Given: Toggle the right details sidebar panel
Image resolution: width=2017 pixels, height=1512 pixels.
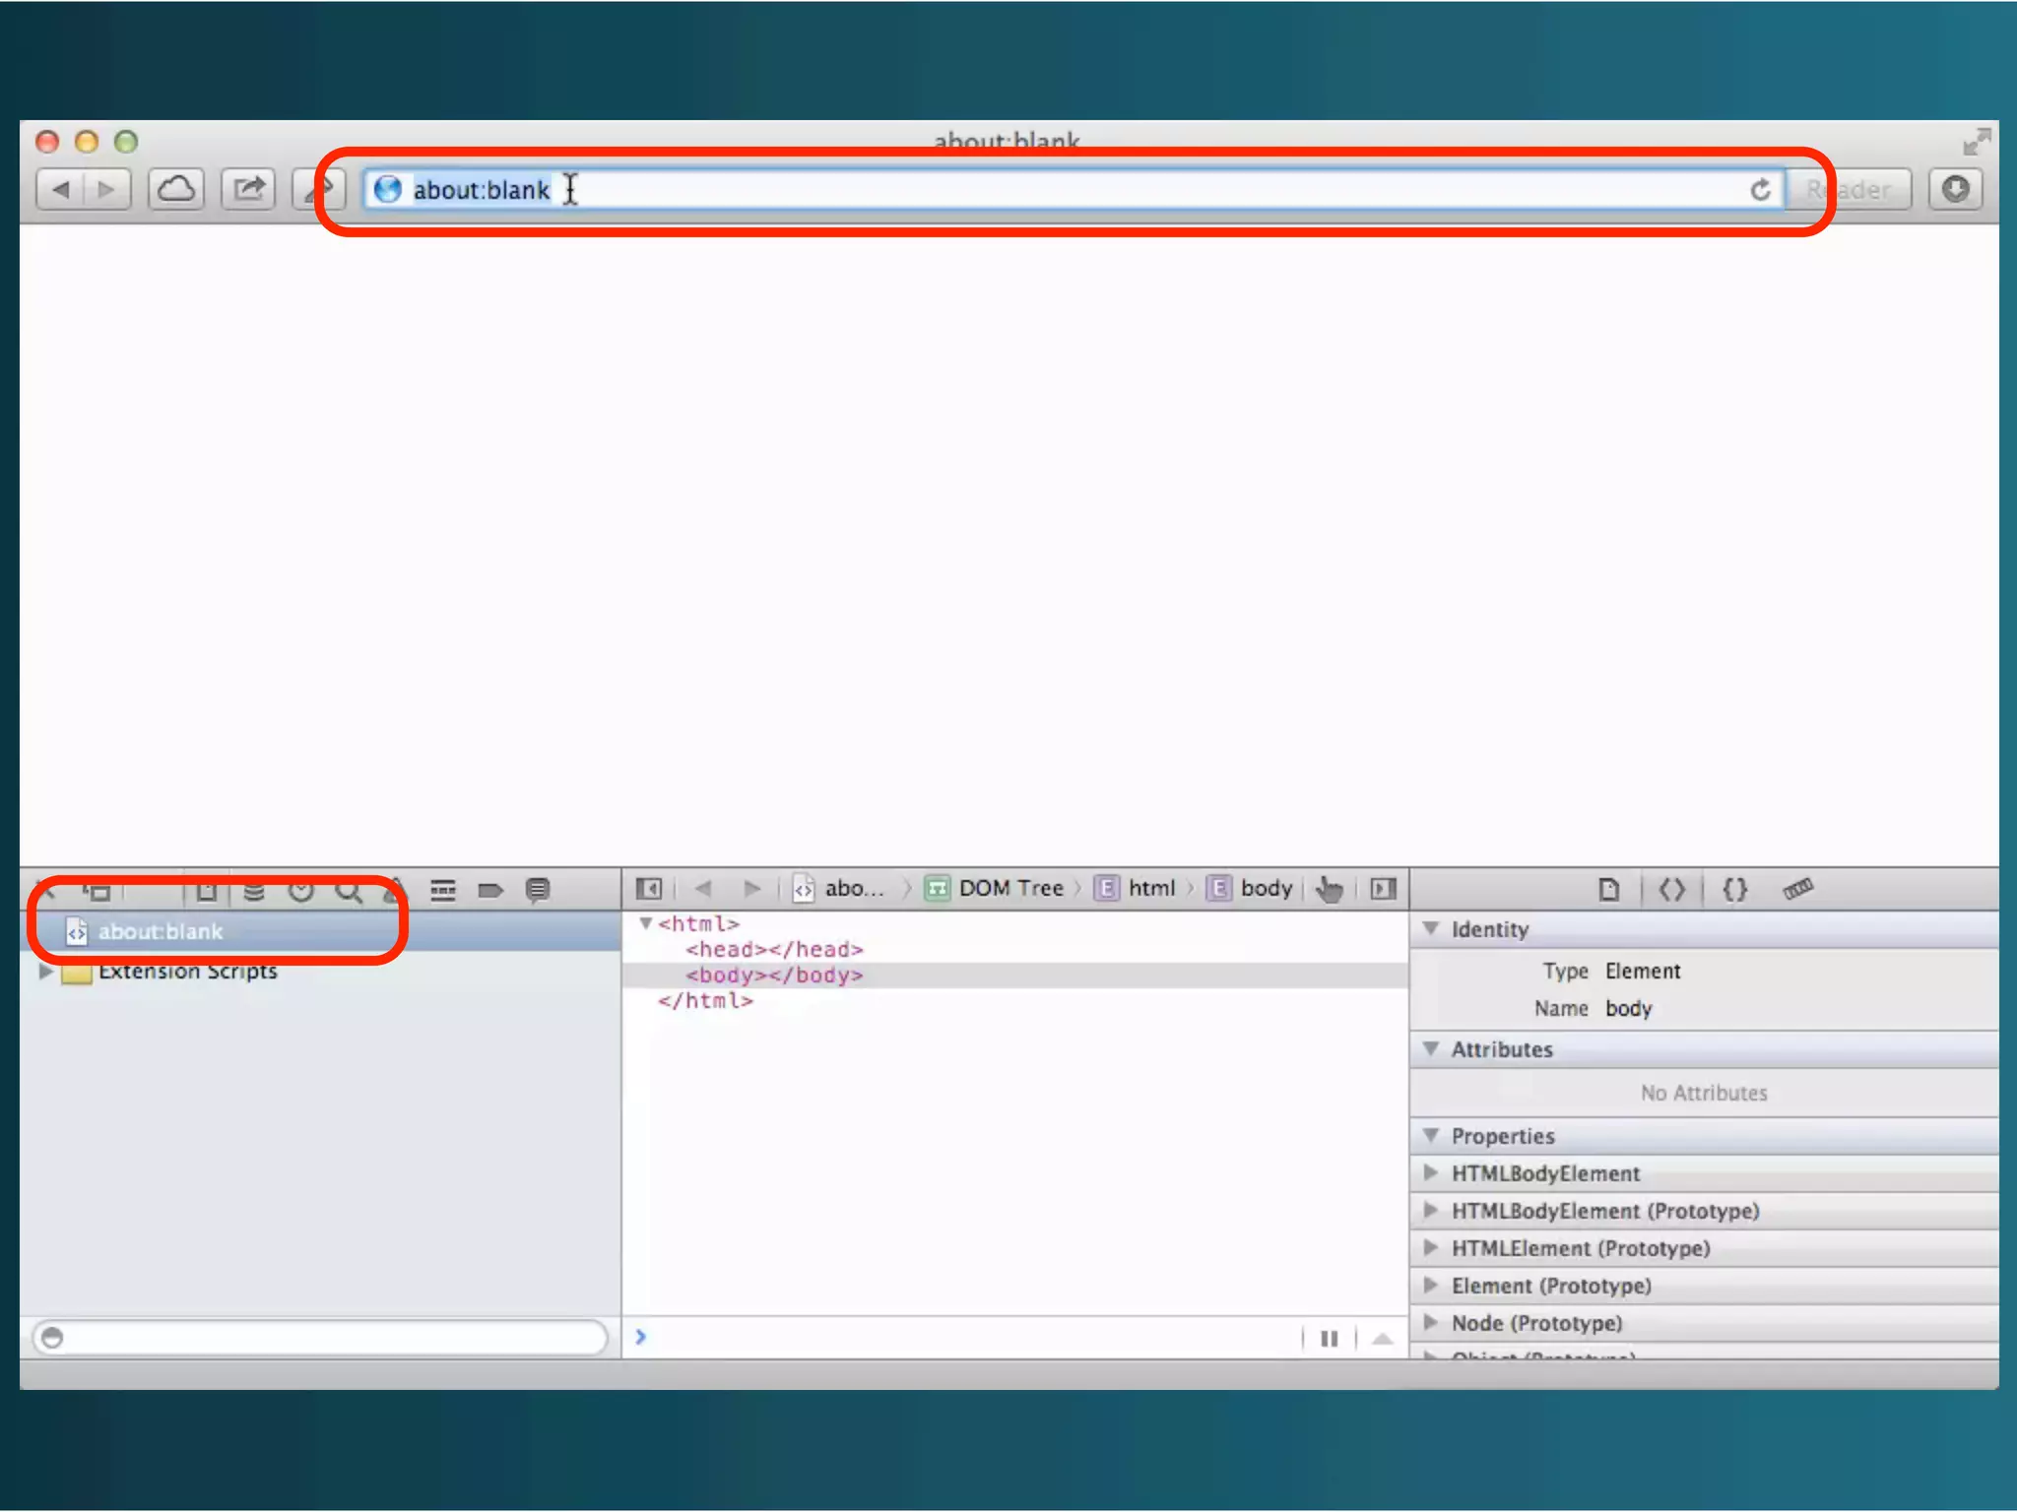Looking at the screenshot, I should (x=1383, y=889).
